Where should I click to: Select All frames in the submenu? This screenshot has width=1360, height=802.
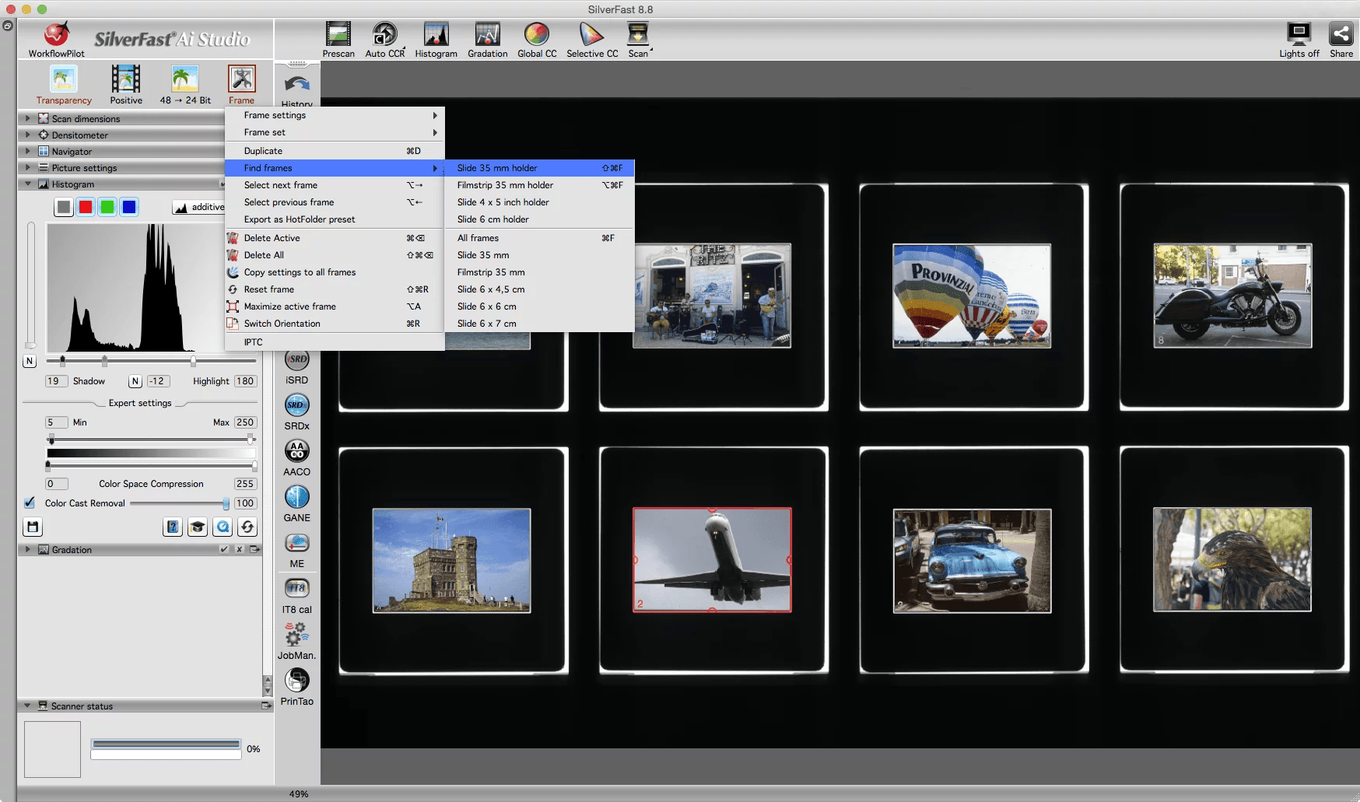[x=478, y=238]
